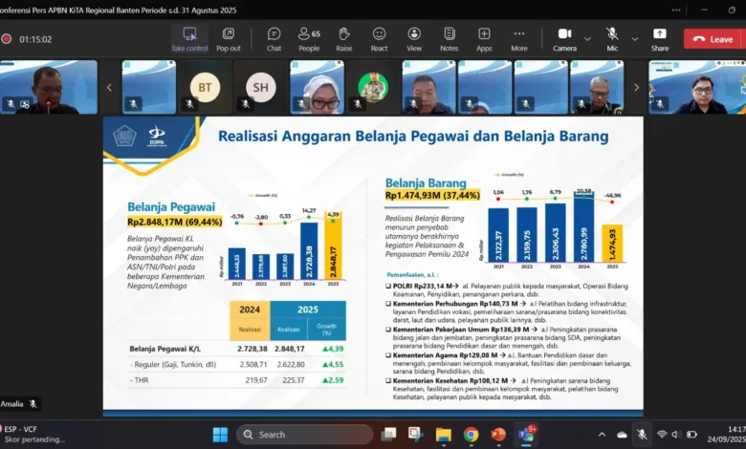Open the React emoji options
This screenshot has width=746, height=449.
pyautogui.click(x=380, y=38)
